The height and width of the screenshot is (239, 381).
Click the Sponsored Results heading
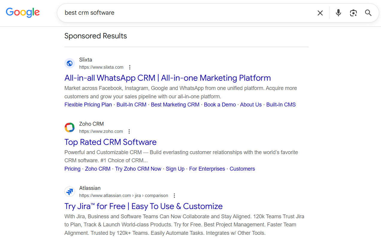pyautogui.click(x=96, y=36)
